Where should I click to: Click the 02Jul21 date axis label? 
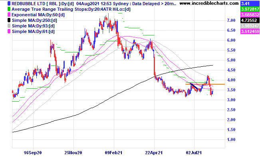point(194,153)
